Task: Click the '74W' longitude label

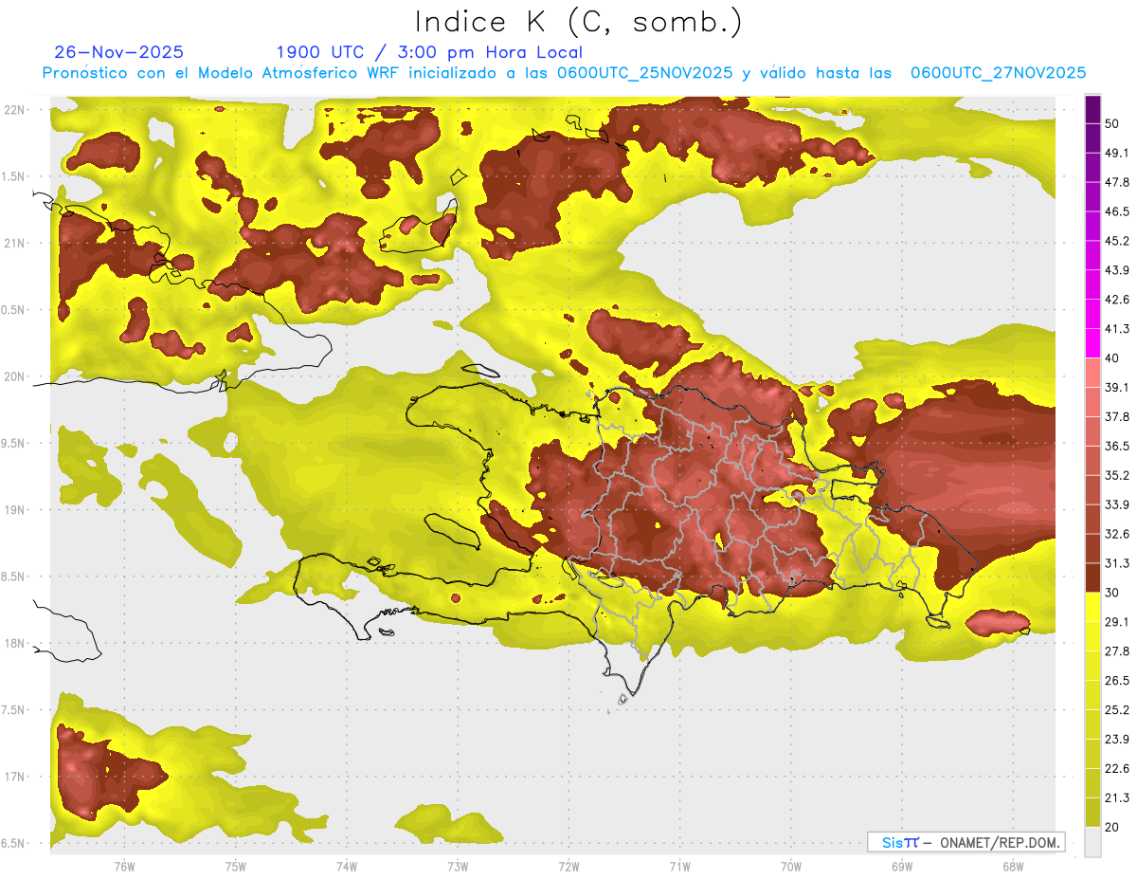Action: [x=346, y=866]
